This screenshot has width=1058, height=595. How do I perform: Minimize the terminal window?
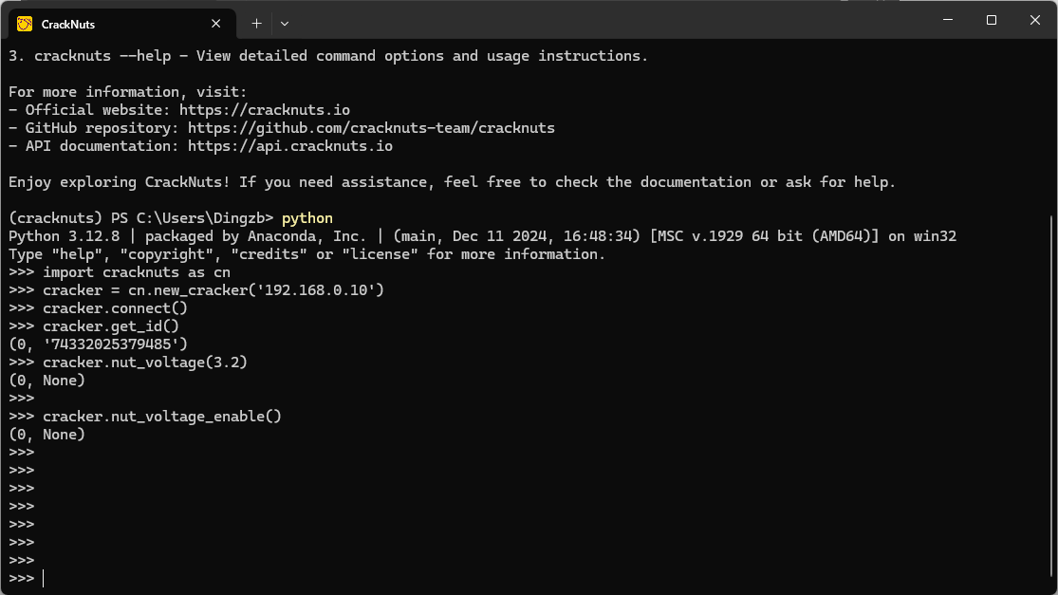coord(946,20)
